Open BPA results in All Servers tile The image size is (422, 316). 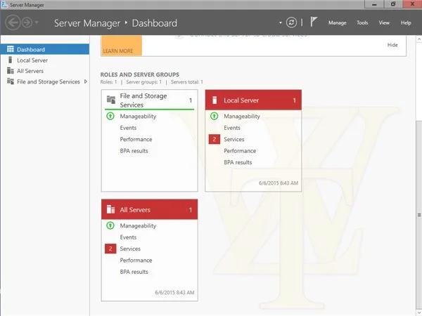pyautogui.click(x=134, y=272)
